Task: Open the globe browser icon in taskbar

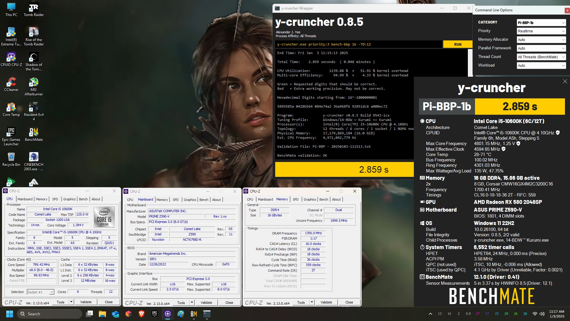Action: tap(180, 314)
